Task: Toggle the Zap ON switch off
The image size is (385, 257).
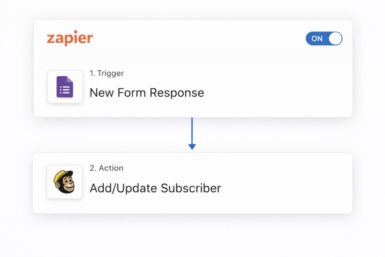Action: click(x=324, y=38)
